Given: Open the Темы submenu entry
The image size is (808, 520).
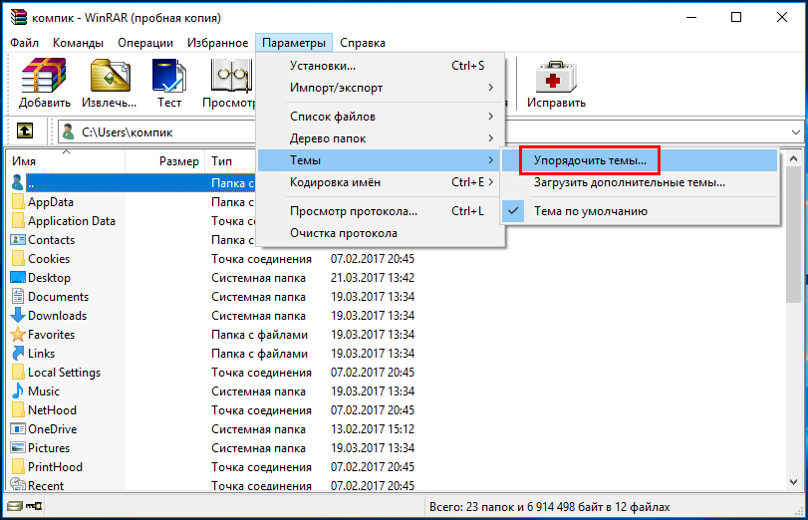Looking at the screenshot, I should click(381, 160).
